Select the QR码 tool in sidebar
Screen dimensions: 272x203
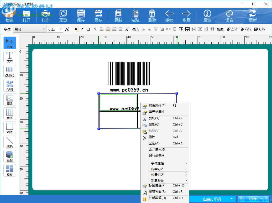(10, 85)
